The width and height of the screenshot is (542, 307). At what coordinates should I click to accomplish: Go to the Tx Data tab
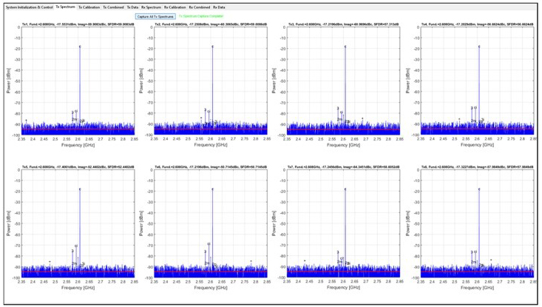coord(132,7)
